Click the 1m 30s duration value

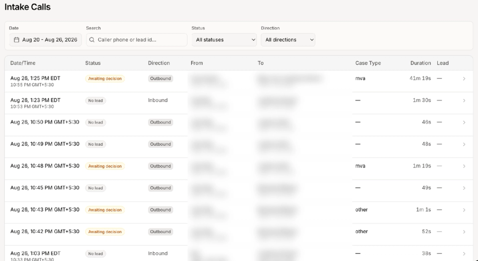point(422,100)
